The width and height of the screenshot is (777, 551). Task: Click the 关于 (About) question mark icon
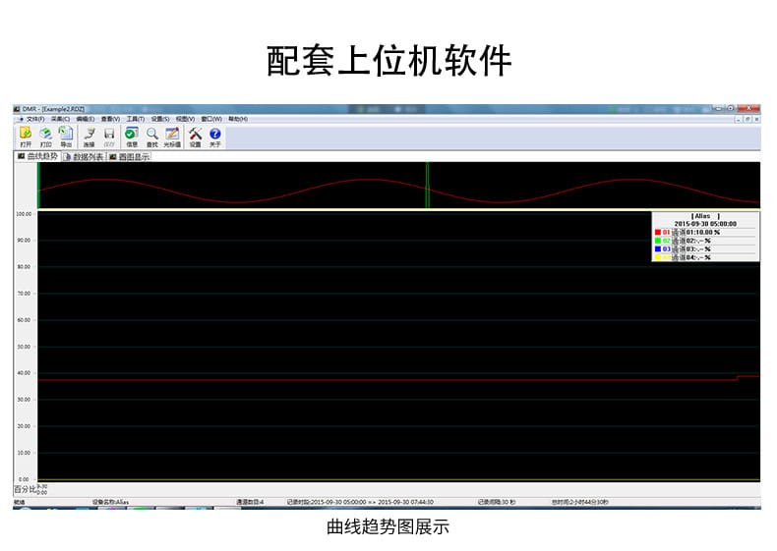(x=215, y=135)
